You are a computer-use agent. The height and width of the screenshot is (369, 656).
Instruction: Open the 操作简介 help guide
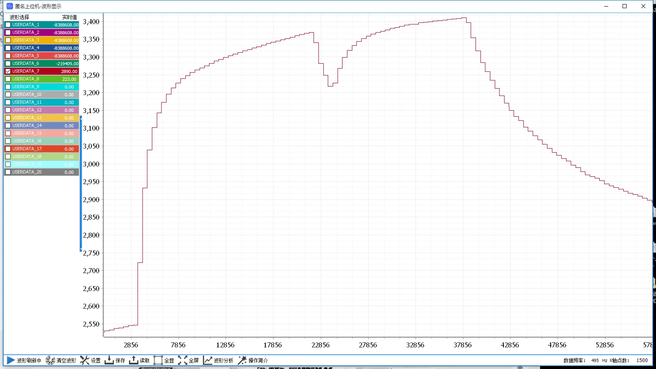(x=253, y=360)
